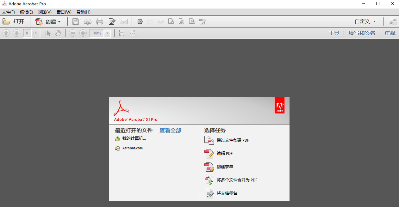Open the preferences gear icon
Viewport: 399px width, 207px height.
coord(140,21)
